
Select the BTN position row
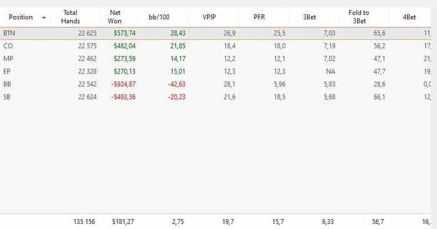pyautogui.click(x=215, y=34)
